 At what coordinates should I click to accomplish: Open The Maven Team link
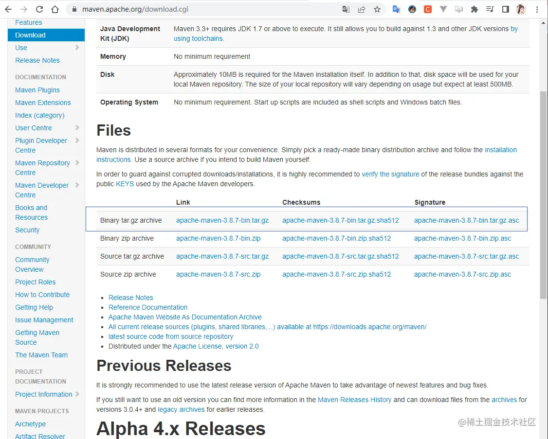[41, 355]
